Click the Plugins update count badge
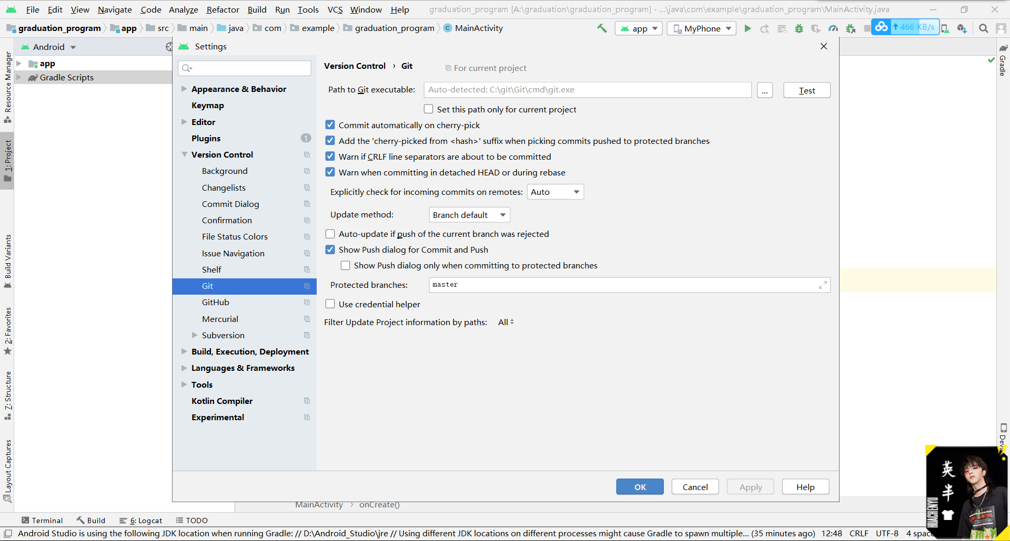Image resolution: width=1010 pixels, height=541 pixels. pyautogui.click(x=306, y=138)
